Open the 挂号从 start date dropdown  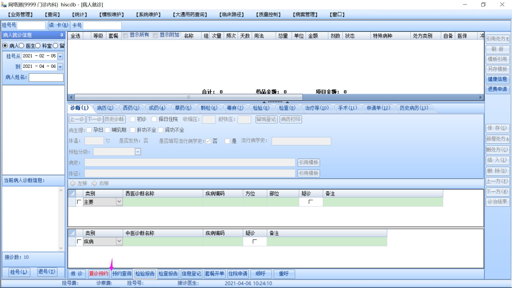(x=60, y=56)
